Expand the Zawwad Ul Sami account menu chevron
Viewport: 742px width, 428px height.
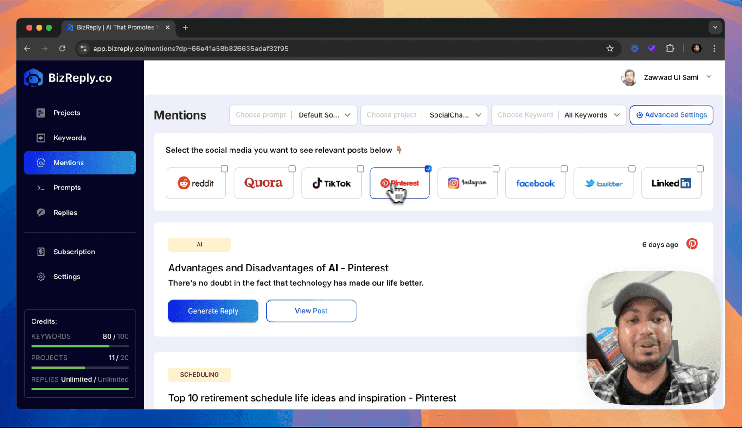click(x=709, y=77)
